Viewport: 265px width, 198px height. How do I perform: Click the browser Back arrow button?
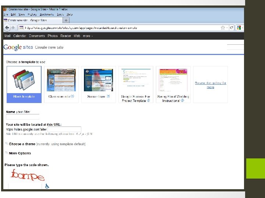tap(7, 27)
